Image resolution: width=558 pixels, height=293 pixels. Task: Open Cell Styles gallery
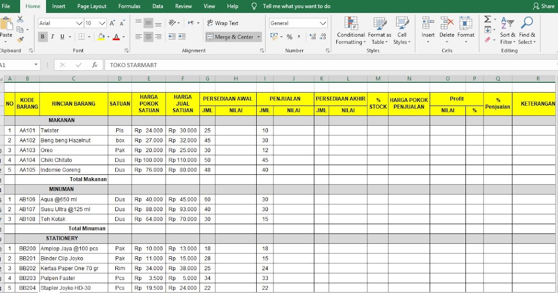(402, 30)
